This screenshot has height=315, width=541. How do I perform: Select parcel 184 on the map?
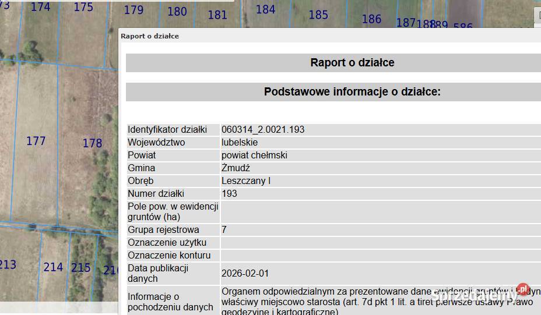click(265, 9)
